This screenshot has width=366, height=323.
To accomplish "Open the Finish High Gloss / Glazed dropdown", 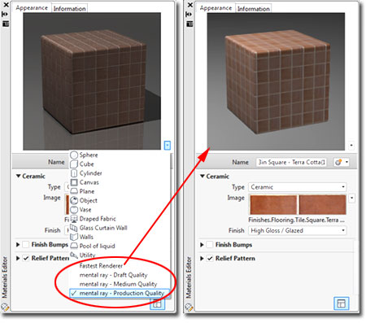I will tap(298, 230).
